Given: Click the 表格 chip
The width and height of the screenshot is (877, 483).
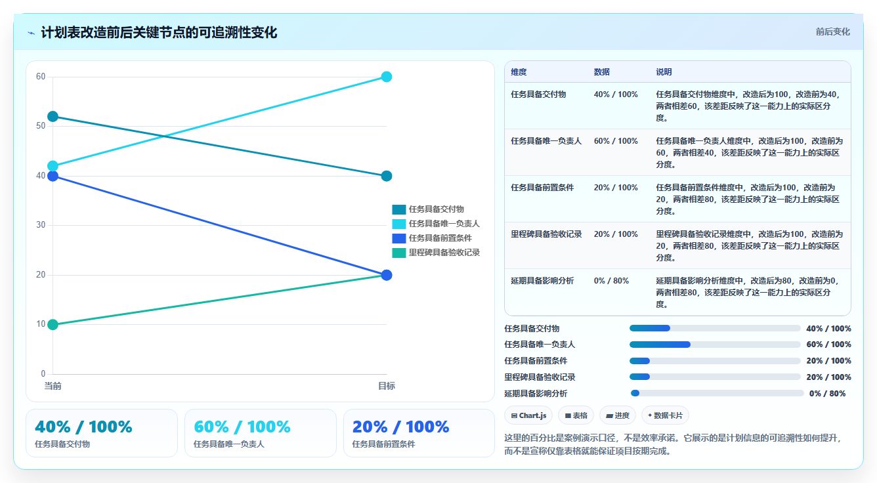Looking at the screenshot, I should click(576, 415).
